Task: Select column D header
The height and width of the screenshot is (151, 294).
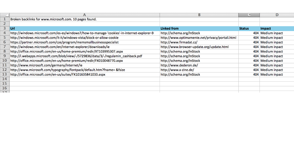Action: 277,15
